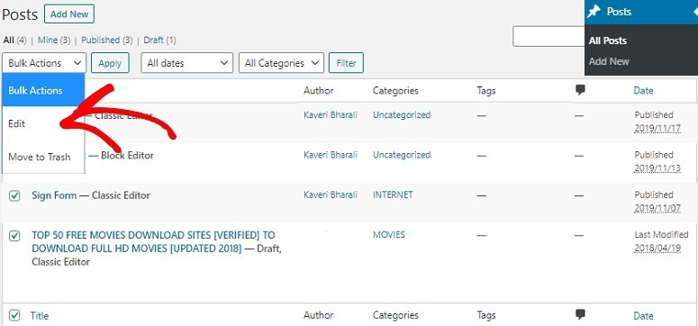This screenshot has width=698, height=326.
Task: Click the Posts pushpin icon in sidebar
Action: [x=594, y=12]
